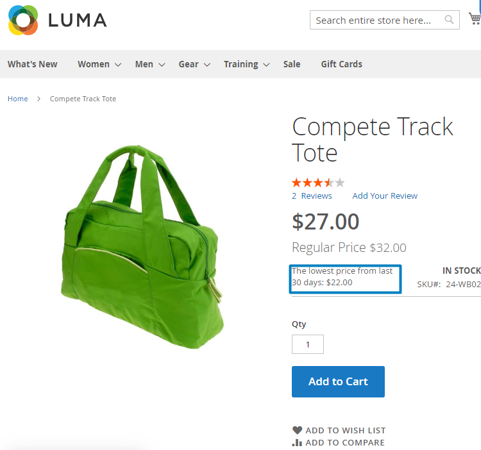Click the breadcrumb separator arrow

[38, 99]
